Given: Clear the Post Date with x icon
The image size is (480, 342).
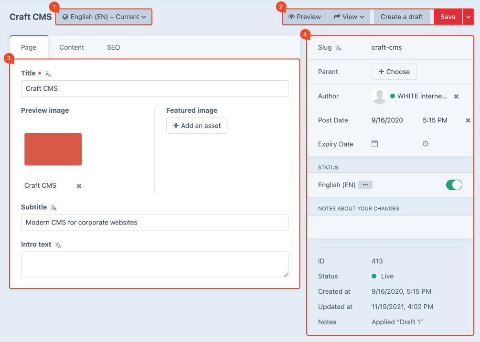Looking at the screenshot, I should tap(468, 120).
